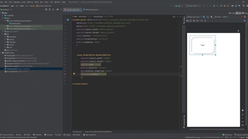248x139 pixels.
Task: Open the Help menu
Action: 64,2
